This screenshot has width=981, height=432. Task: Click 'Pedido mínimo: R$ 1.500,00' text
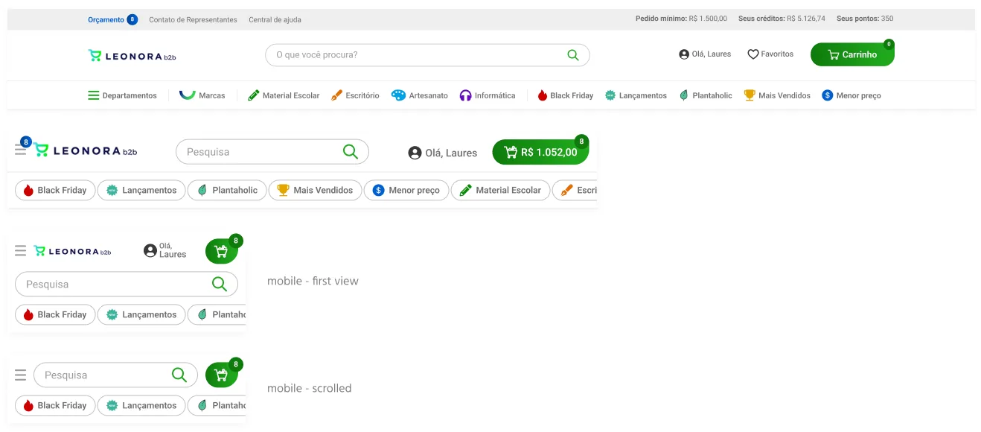[x=681, y=19]
